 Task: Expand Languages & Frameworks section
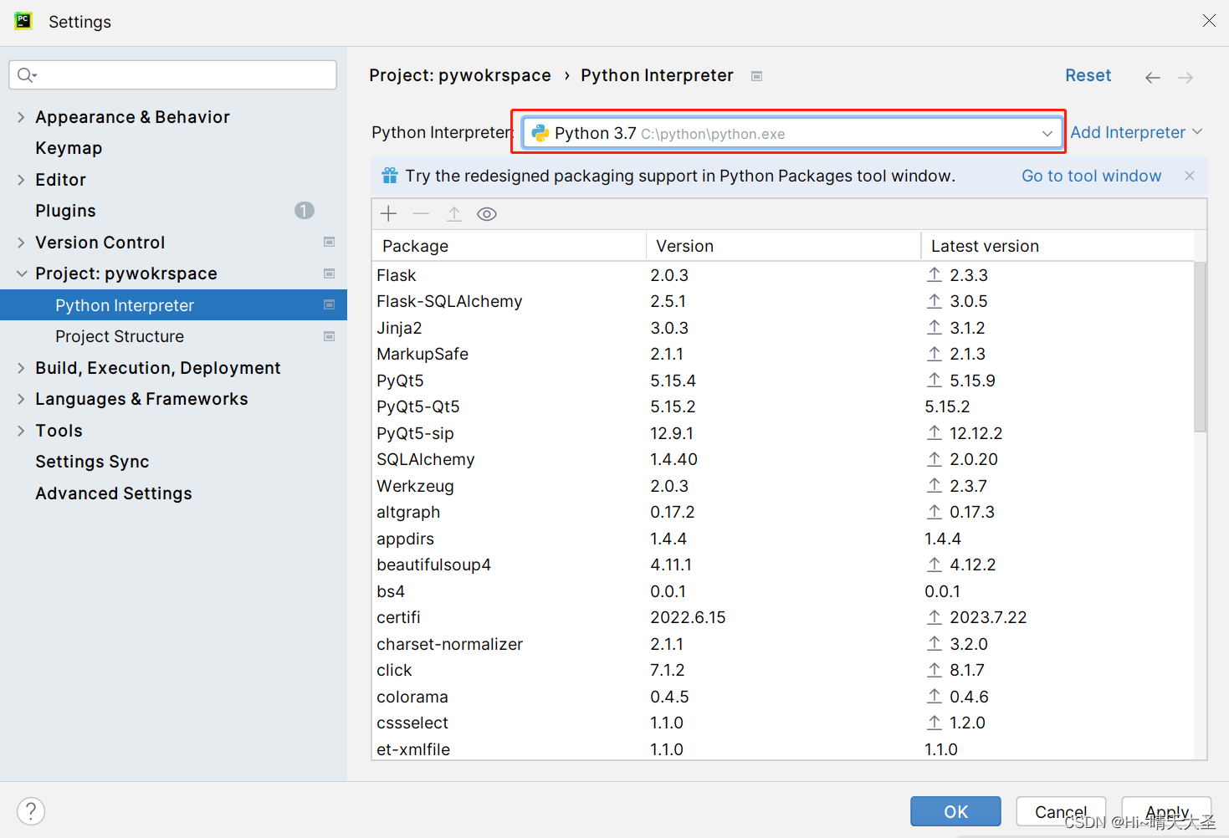21,399
